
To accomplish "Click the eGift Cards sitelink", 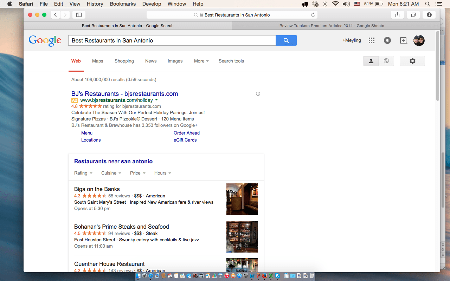I will point(185,140).
